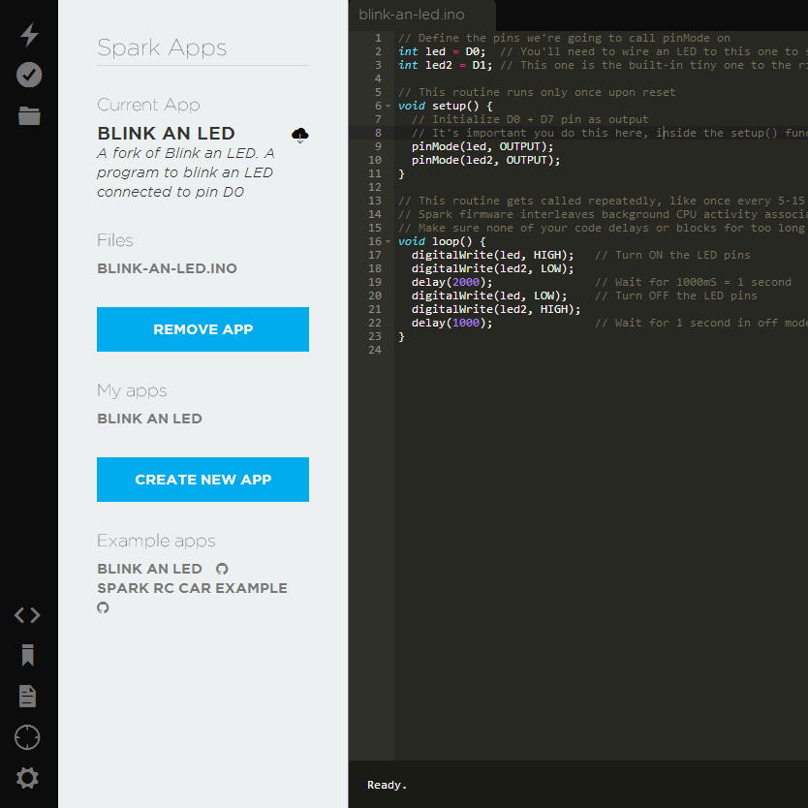Click line number 12 in the gutter
The image size is (808, 808).
(x=375, y=187)
